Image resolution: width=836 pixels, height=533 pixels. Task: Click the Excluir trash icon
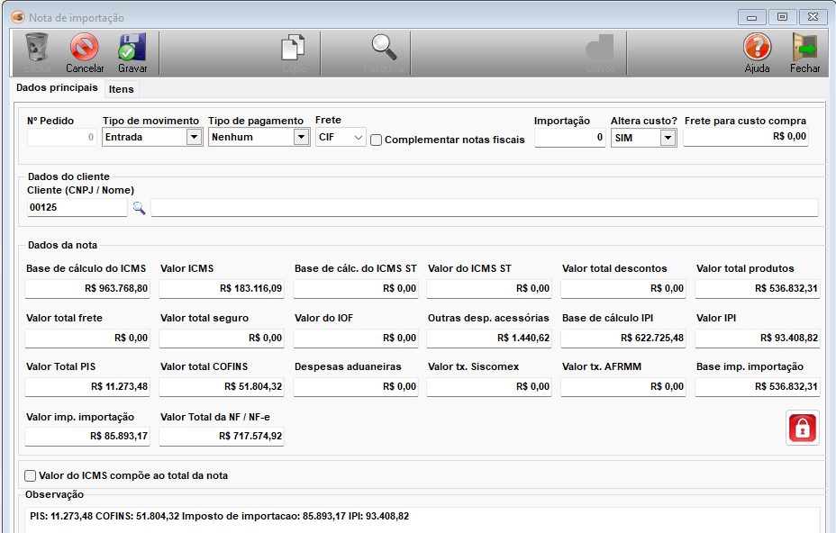click(x=37, y=52)
